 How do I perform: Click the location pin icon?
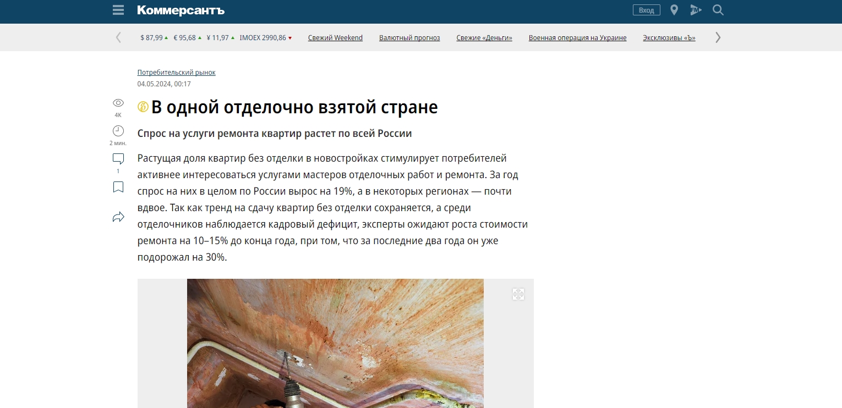(674, 10)
